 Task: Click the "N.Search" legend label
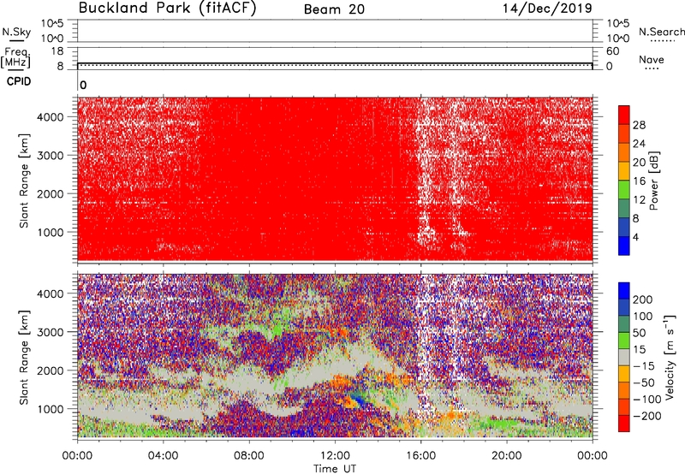click(x=661, y=32)
